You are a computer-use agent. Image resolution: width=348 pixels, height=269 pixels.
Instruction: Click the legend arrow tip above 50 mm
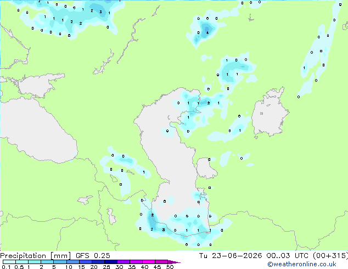point(174,262)
